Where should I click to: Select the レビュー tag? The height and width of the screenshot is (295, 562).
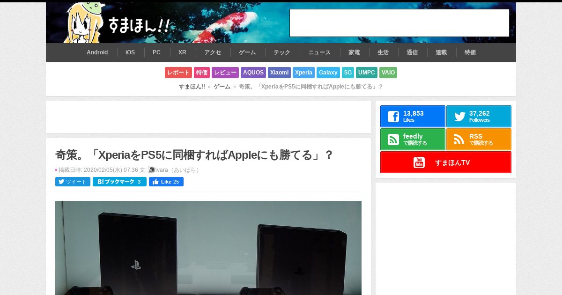click(x=225, y=73)
